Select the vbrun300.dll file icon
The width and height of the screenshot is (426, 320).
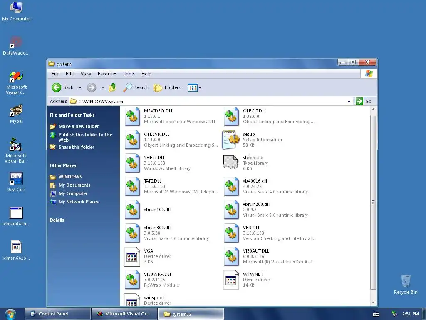coord(132,233)
